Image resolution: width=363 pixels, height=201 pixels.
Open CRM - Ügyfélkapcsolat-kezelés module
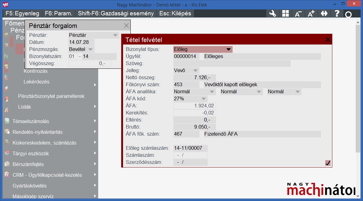click(x=47, y=175)
